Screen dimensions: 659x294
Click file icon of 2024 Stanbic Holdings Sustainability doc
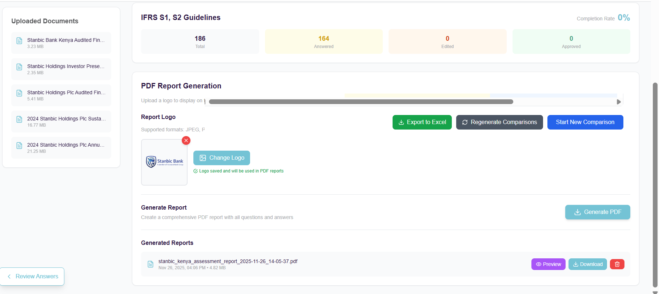[19, 119]
